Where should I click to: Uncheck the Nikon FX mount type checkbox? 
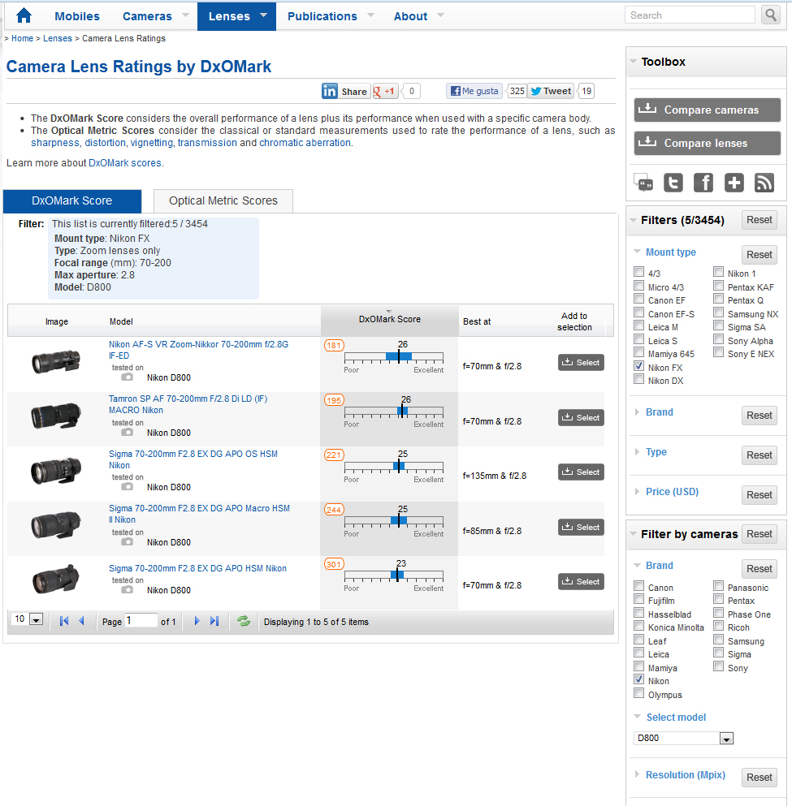point(638,366)
